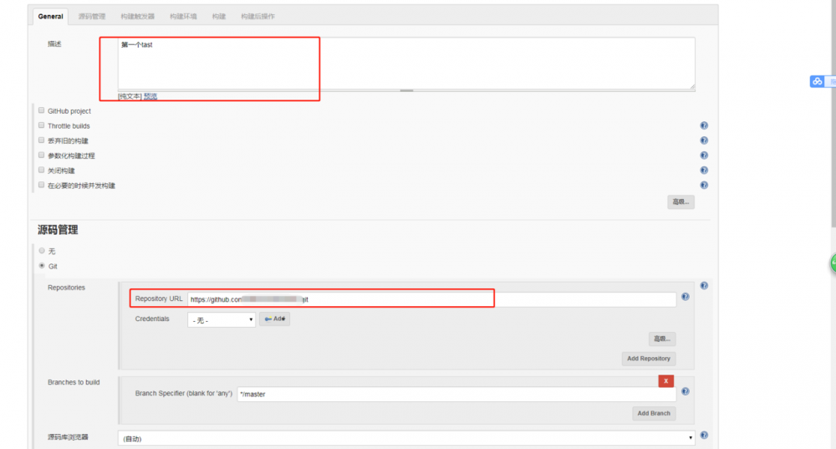
Task: Select the Git radio button
Action: [42, 266]
